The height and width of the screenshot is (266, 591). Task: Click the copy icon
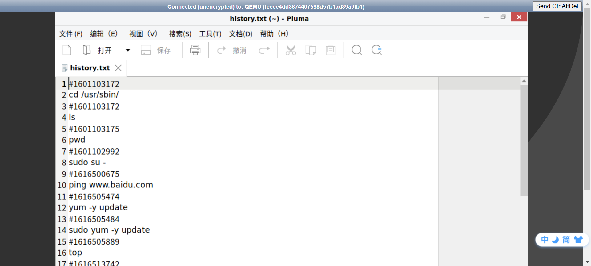tap(311, 50)
